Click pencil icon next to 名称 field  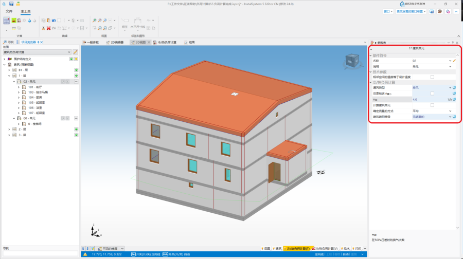click(454, 61)
